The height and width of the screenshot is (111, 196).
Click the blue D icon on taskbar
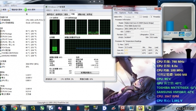tap(104, 108)
